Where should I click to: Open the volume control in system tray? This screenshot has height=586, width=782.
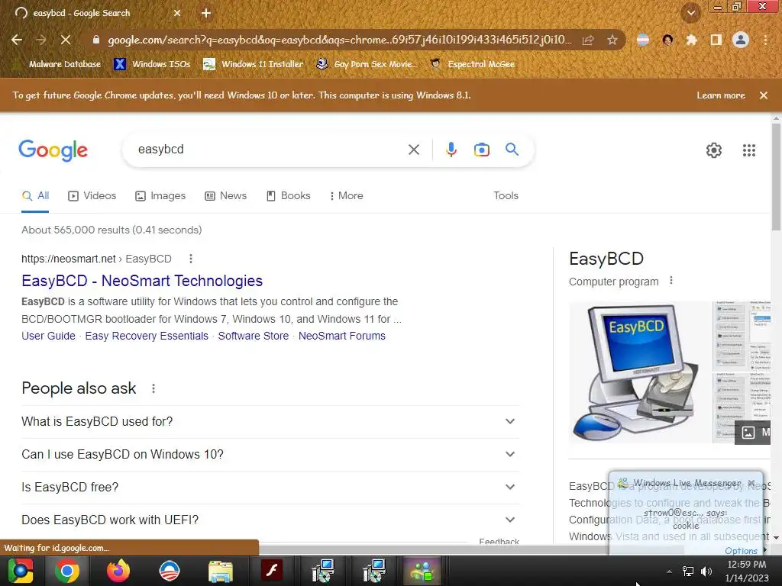(706, 572)
